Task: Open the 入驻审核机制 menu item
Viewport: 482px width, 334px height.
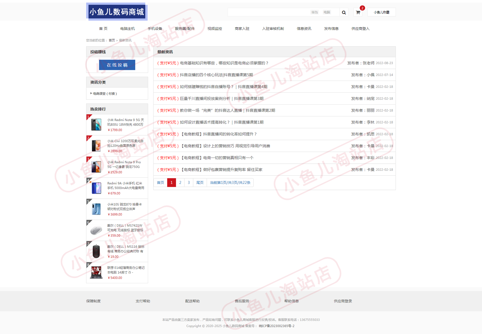Action: (x=273, y=29)
